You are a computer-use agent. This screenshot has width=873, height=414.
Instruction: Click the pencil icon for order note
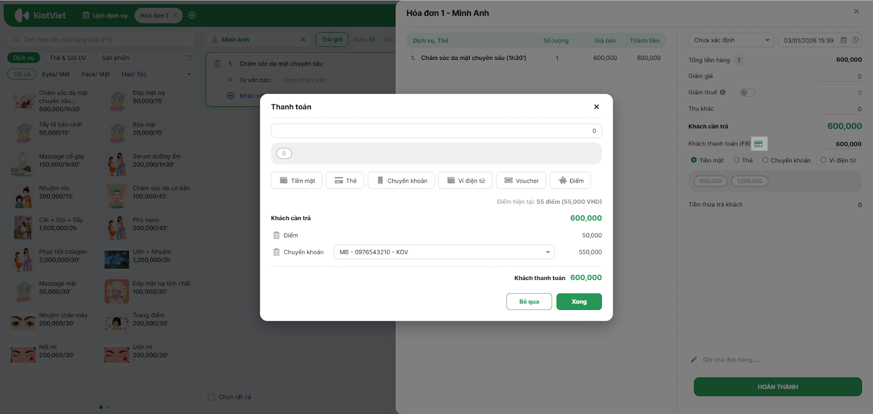pyautogui.click(x=694, y=360)
